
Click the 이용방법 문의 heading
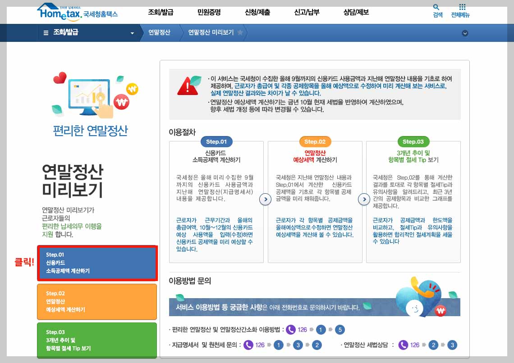coord(190,281)
